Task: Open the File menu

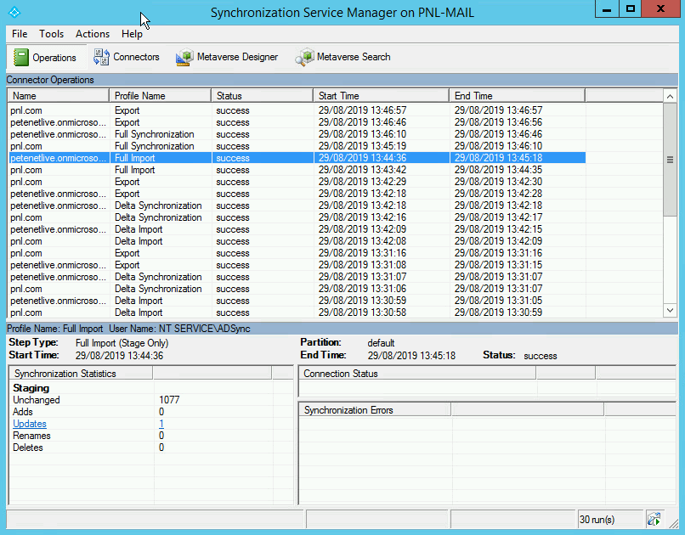Action: tap(19, 34)
